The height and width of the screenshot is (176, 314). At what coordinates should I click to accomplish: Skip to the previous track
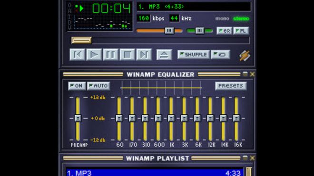tap(77, 55)
